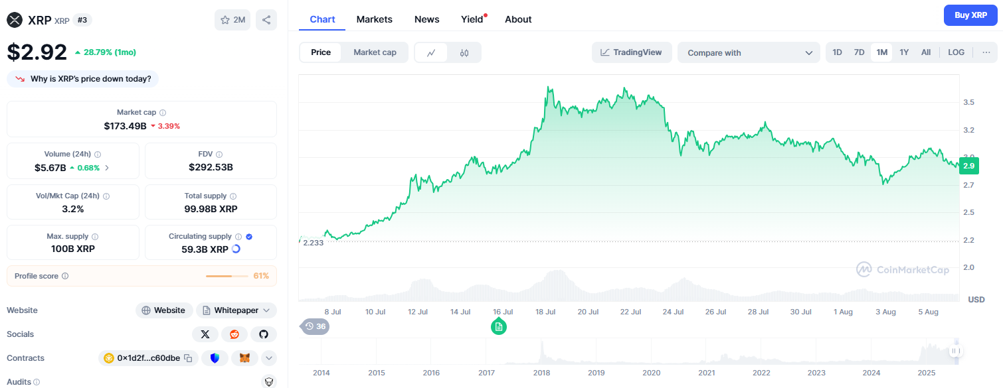Click the MetaMask fox icon next to contracts
Screen dimensions: 1003x388
244,357
